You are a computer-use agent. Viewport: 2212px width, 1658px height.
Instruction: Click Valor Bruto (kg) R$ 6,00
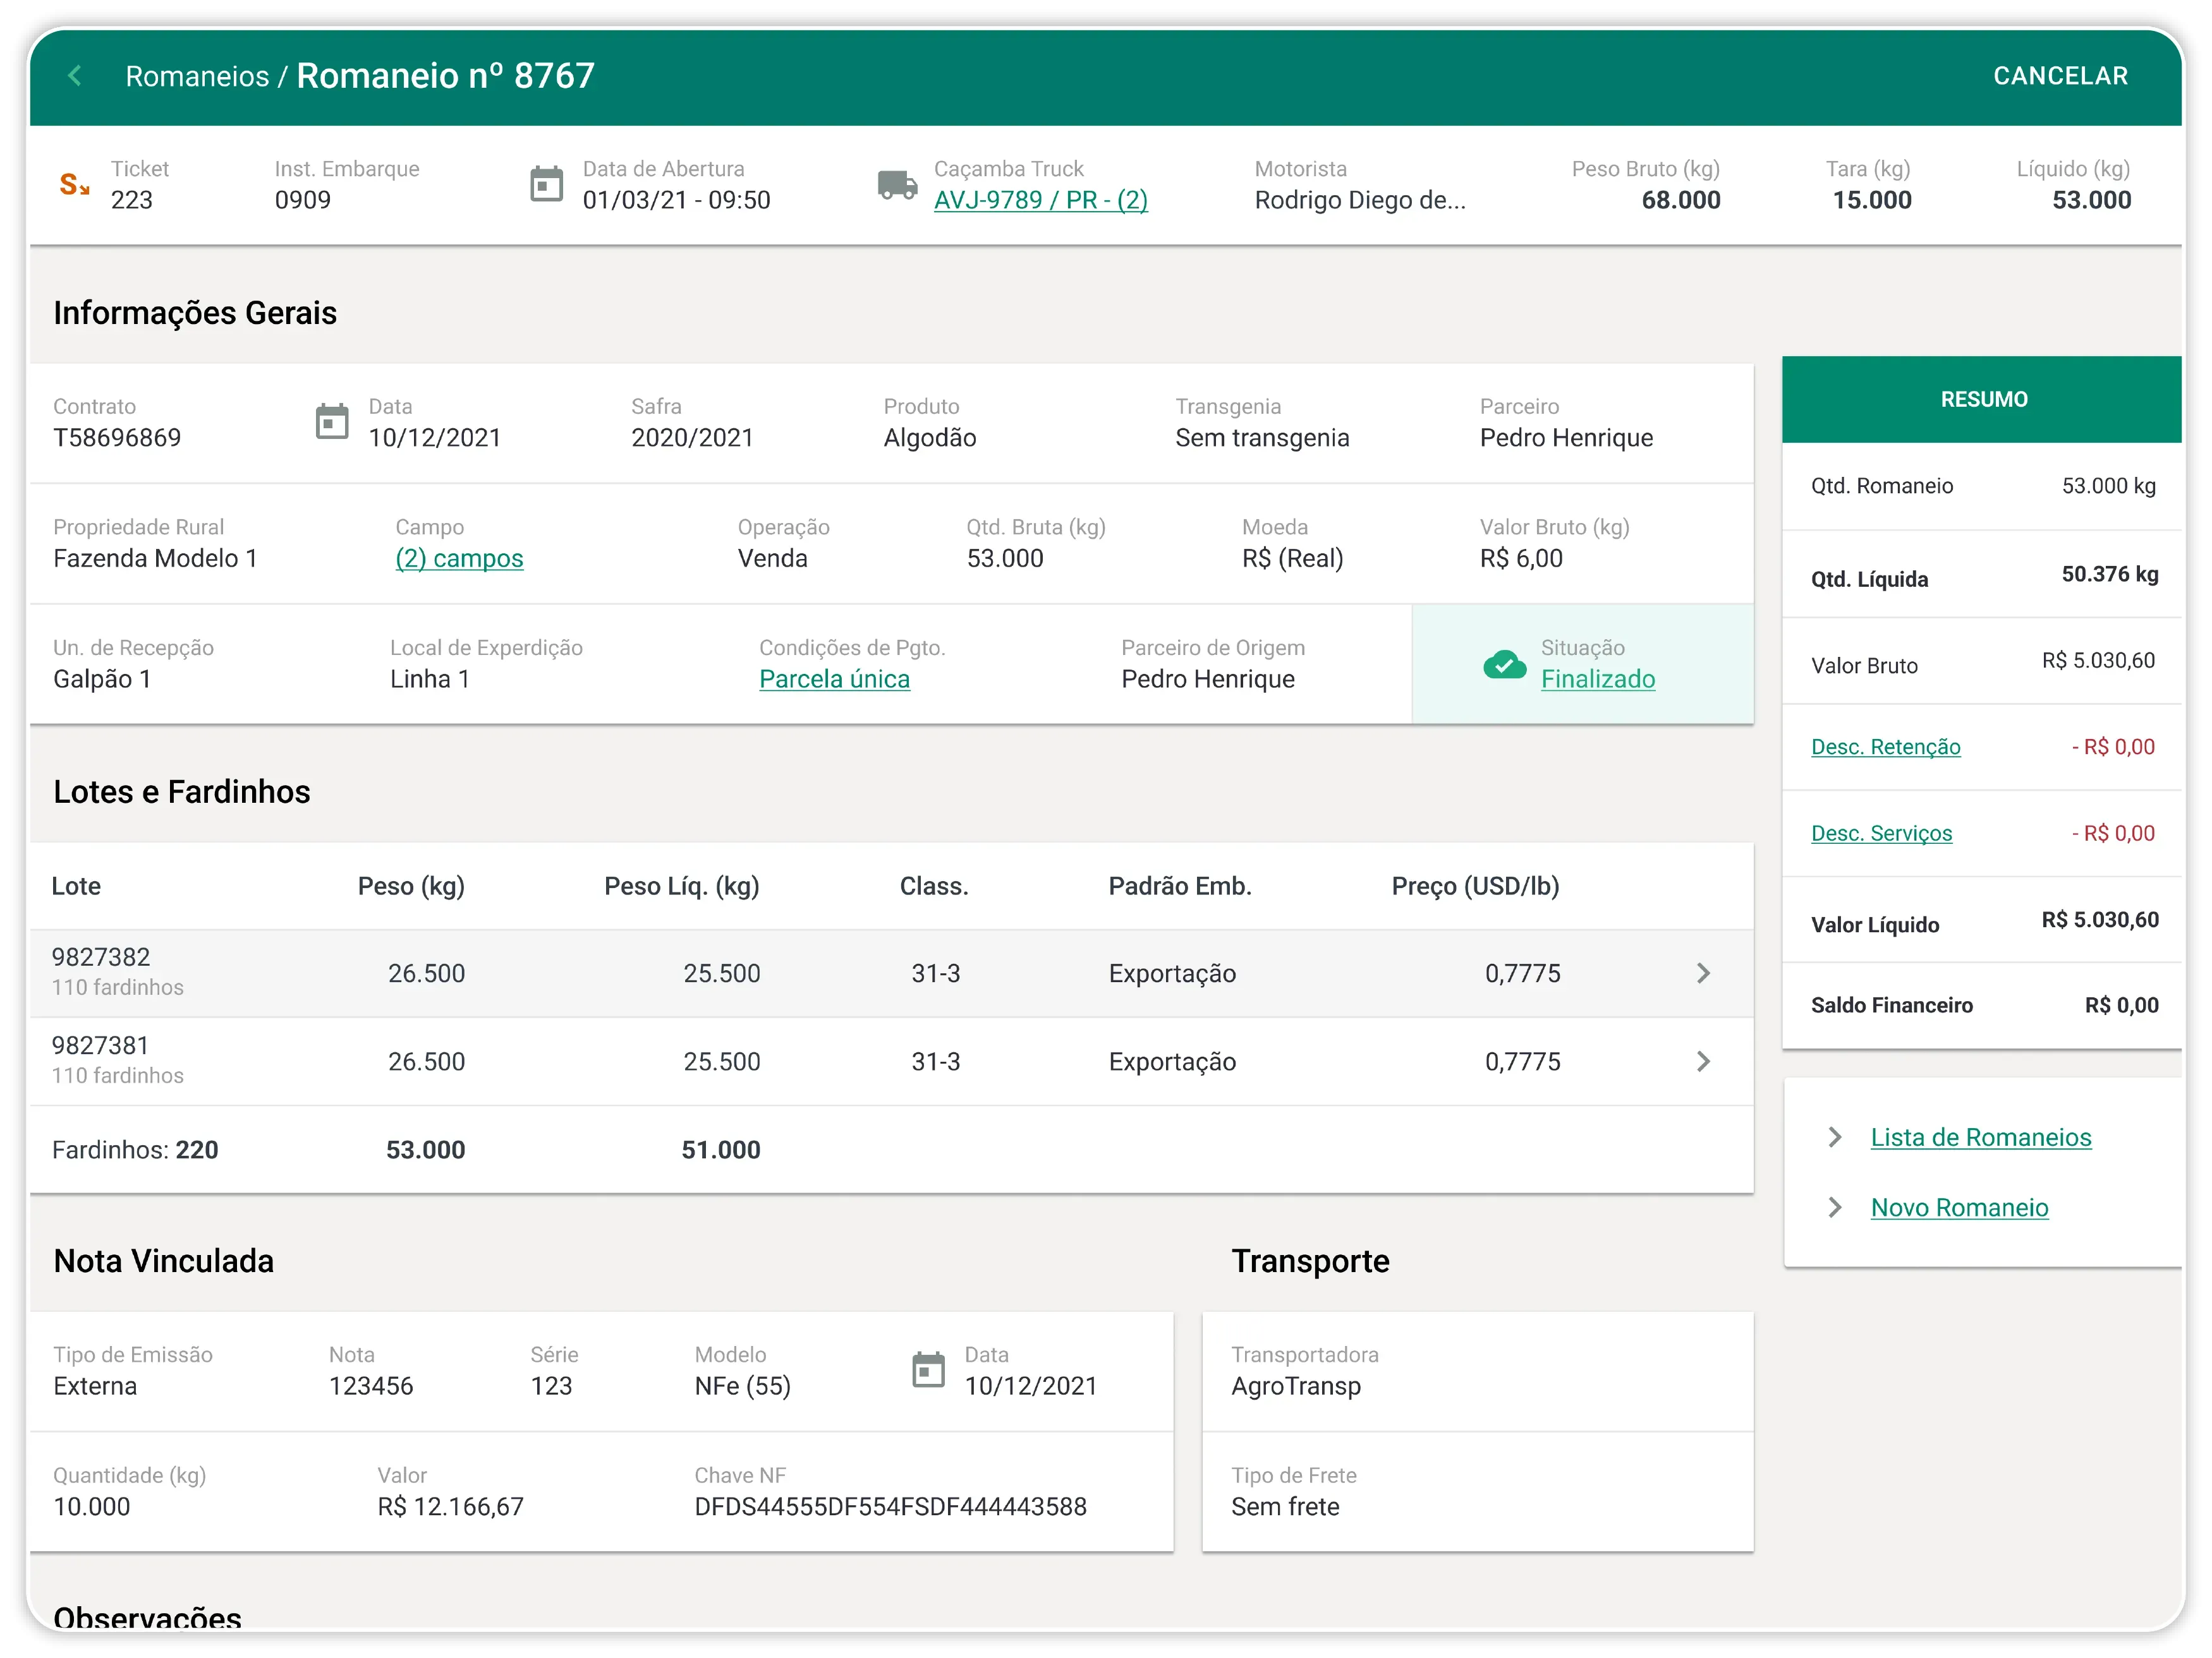[1521, 558]
